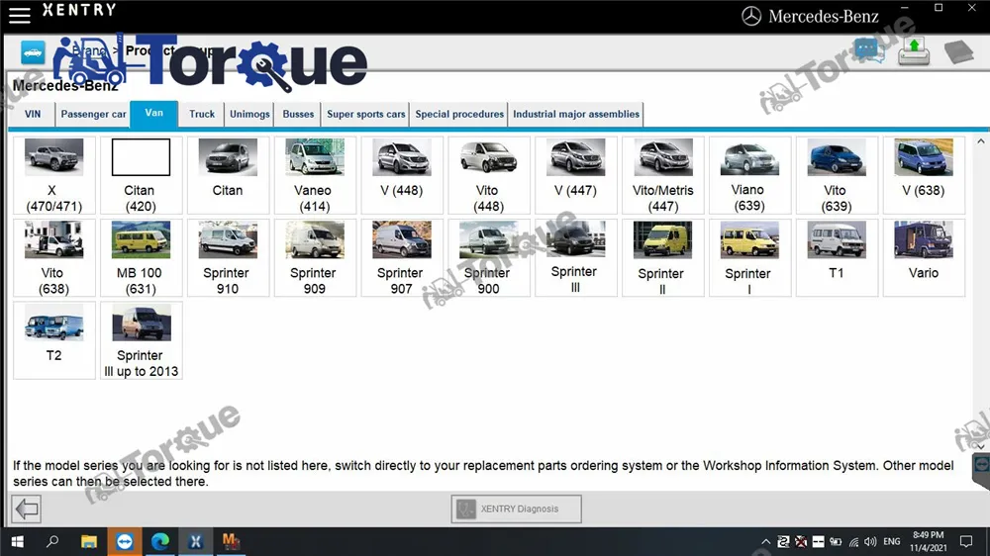Open the Busses tab
The width and height of the screenshot is (990, 556).
[x=298, y=114]
